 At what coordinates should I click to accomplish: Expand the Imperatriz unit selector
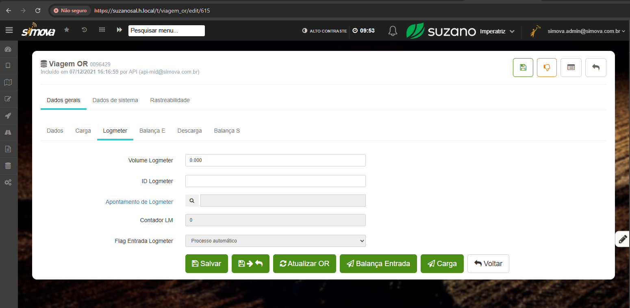pyautogui.click(x=497, y=31)
